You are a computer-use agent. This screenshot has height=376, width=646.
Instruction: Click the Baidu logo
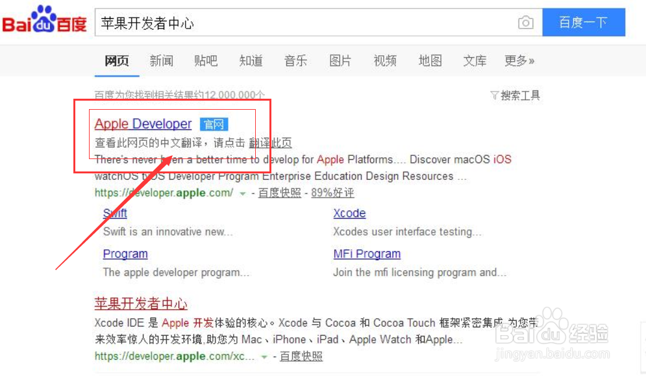[45, 19]
